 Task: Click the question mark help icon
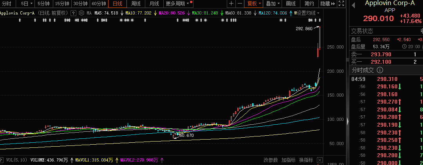tap(73, 13)
